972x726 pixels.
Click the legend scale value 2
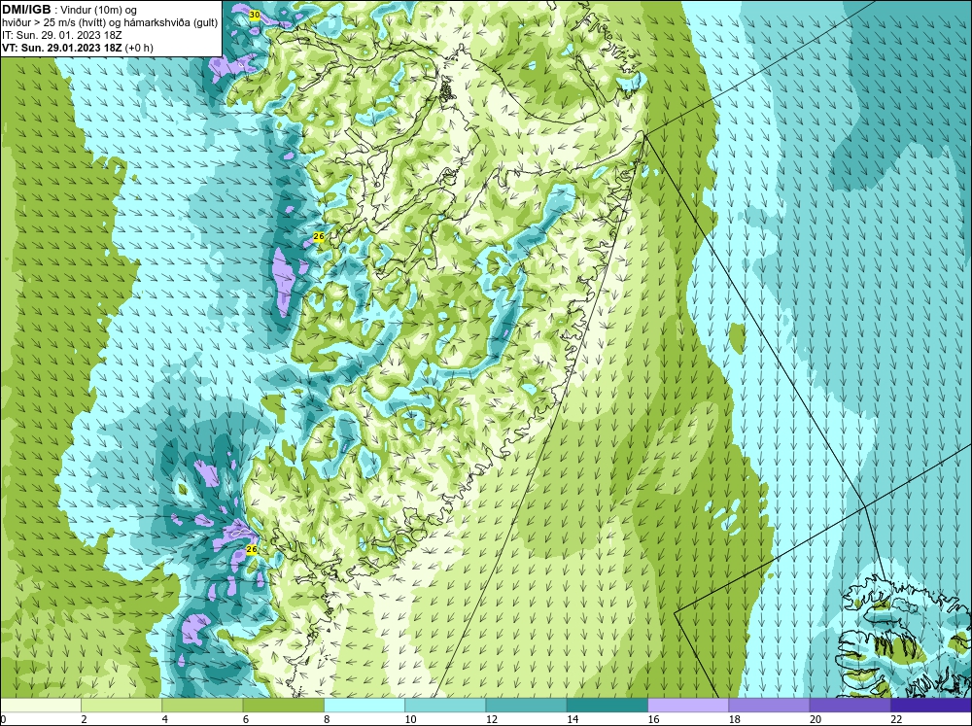click(84, 719)
